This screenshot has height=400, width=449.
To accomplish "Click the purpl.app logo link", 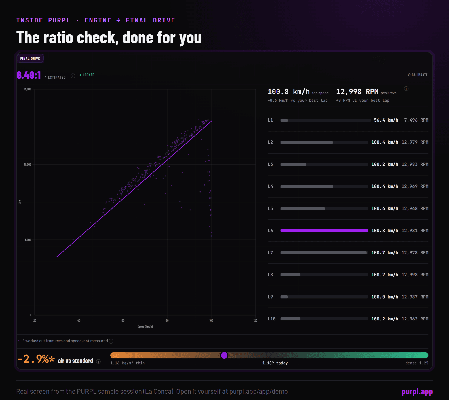I will click(417, 392).
